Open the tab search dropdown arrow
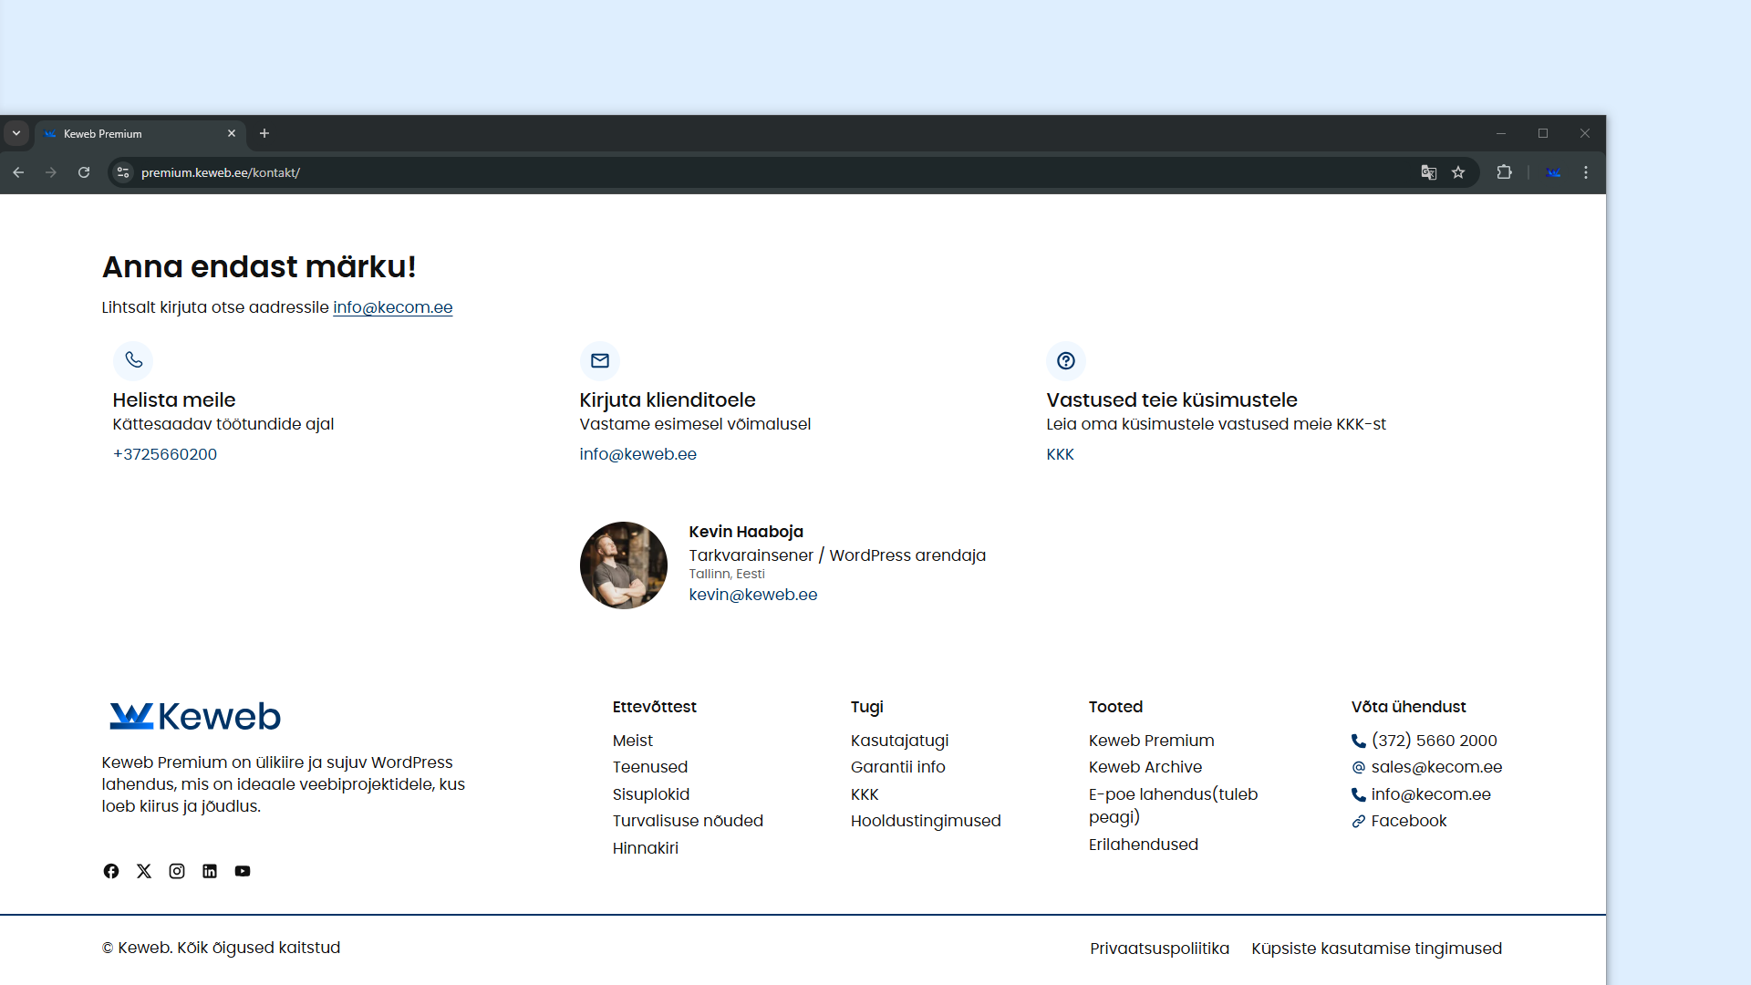Viewport: 1751px width, 985px height. click(x=16, y=133)
